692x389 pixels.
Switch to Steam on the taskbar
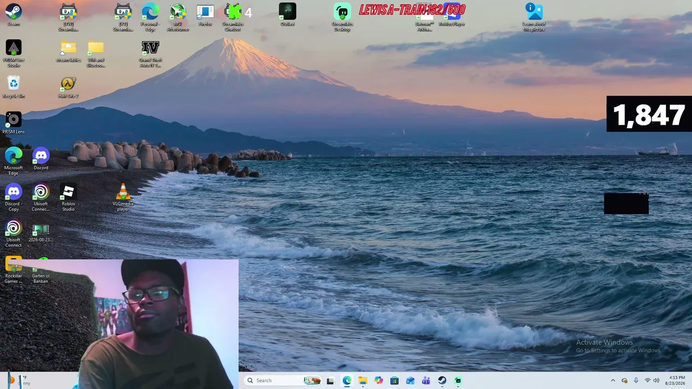442,380
